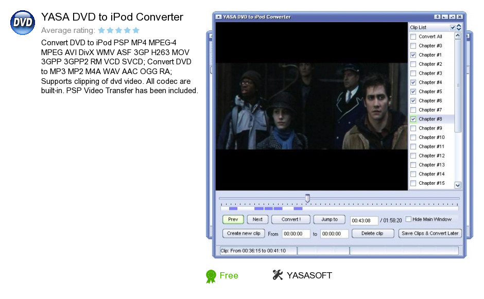This screenshot has height=299, width=484.
Task: Click the 00:43:08 current time field
Action: point(364,221)
